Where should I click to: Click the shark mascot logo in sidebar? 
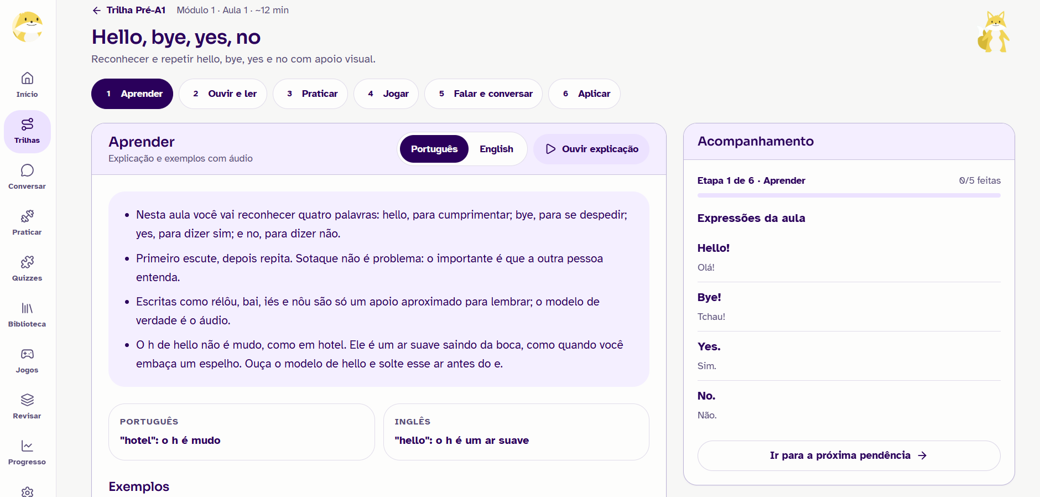point(28,27)
